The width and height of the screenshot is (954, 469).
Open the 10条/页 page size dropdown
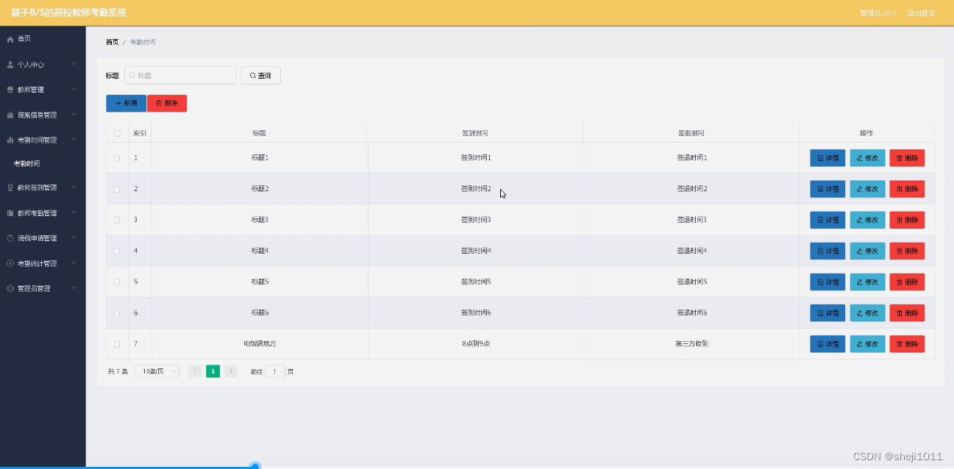point(156,371)
